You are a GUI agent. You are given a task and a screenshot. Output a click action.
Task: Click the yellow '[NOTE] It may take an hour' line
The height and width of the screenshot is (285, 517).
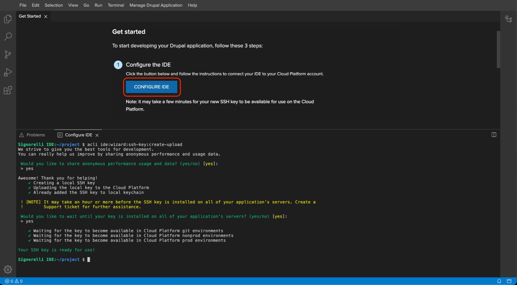tap(168, 202)
